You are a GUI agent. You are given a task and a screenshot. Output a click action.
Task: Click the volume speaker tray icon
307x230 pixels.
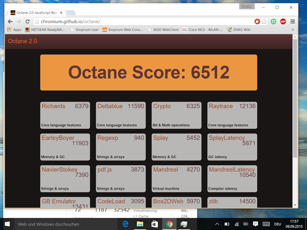246,224
